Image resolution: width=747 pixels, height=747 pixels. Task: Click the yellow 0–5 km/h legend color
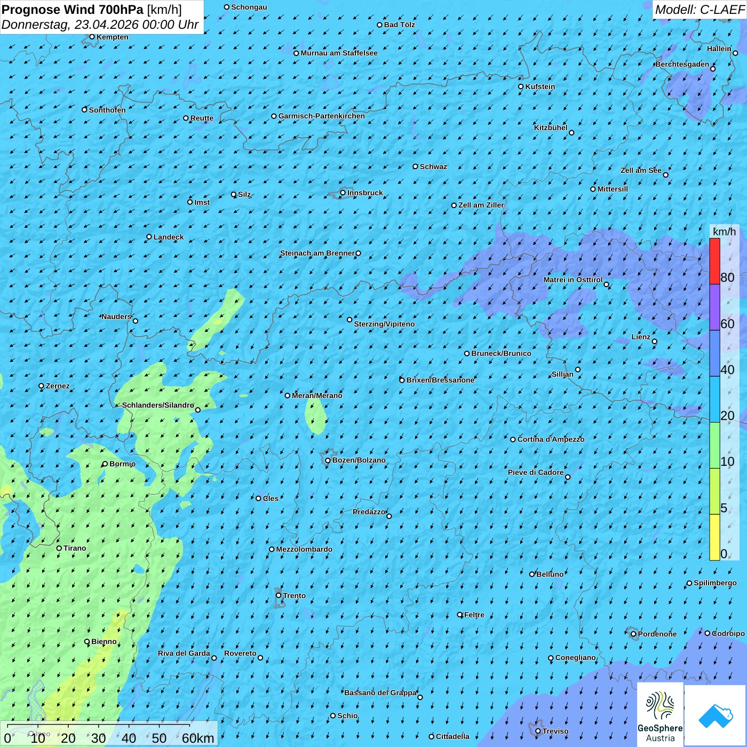point(714,537)
